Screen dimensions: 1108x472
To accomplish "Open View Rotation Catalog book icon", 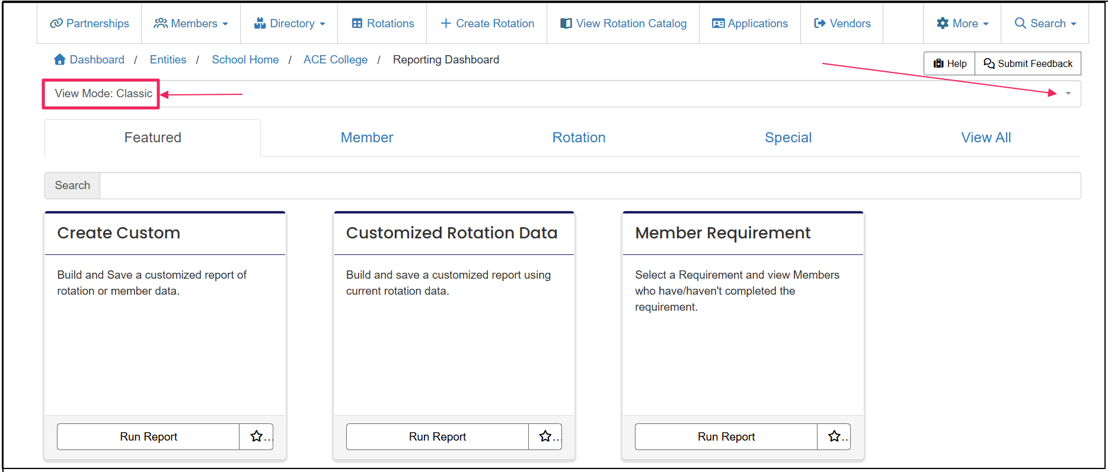I will pyautogui.click(x=566, y=24).
